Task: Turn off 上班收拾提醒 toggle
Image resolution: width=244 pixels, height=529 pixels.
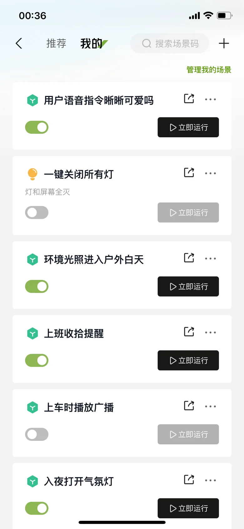Action: [x=37, y=360]
